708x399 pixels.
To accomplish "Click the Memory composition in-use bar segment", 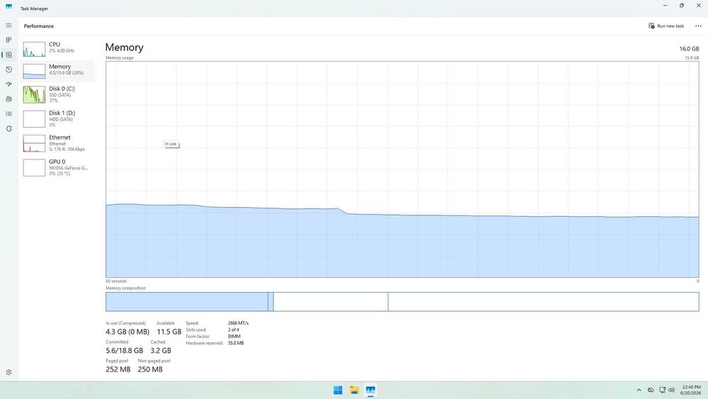I will [x=187, y=302].
